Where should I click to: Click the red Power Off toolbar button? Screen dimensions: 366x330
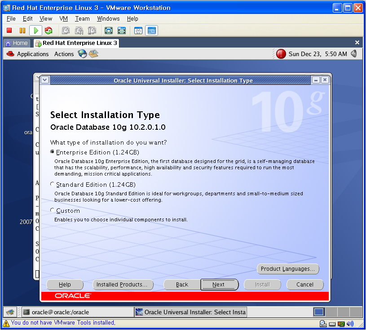[x=9, y=31]
